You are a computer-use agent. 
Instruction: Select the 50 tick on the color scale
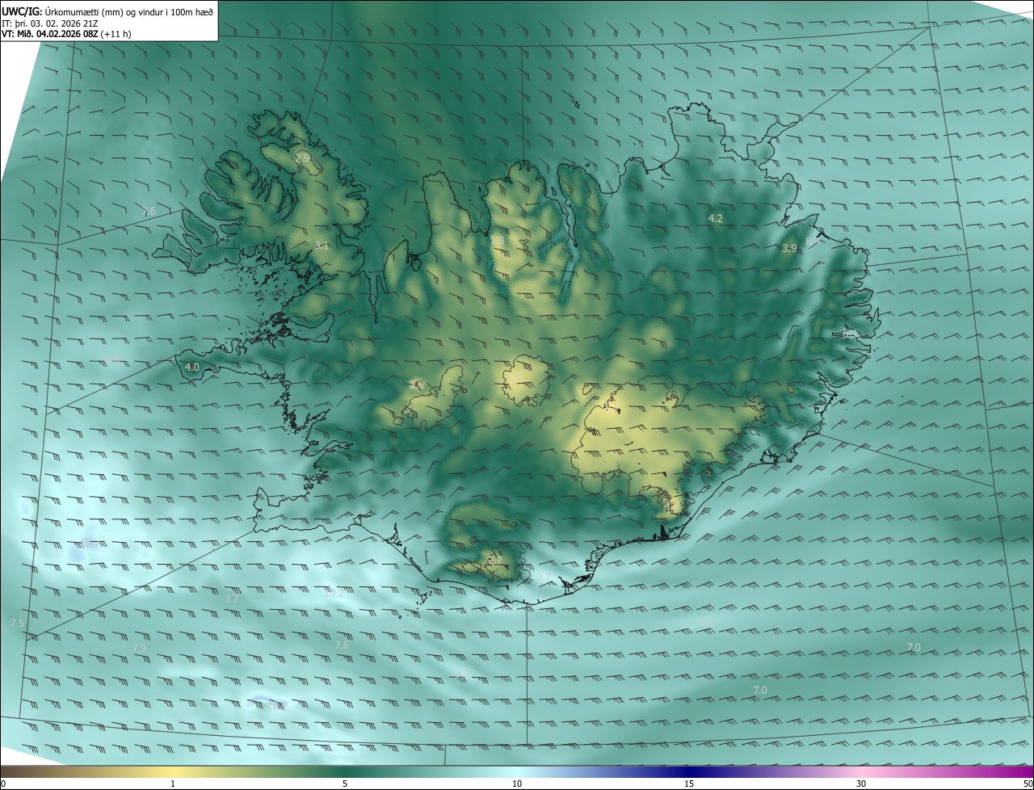1028,784
